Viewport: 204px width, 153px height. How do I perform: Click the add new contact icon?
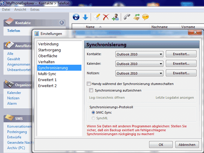[115, 17]
